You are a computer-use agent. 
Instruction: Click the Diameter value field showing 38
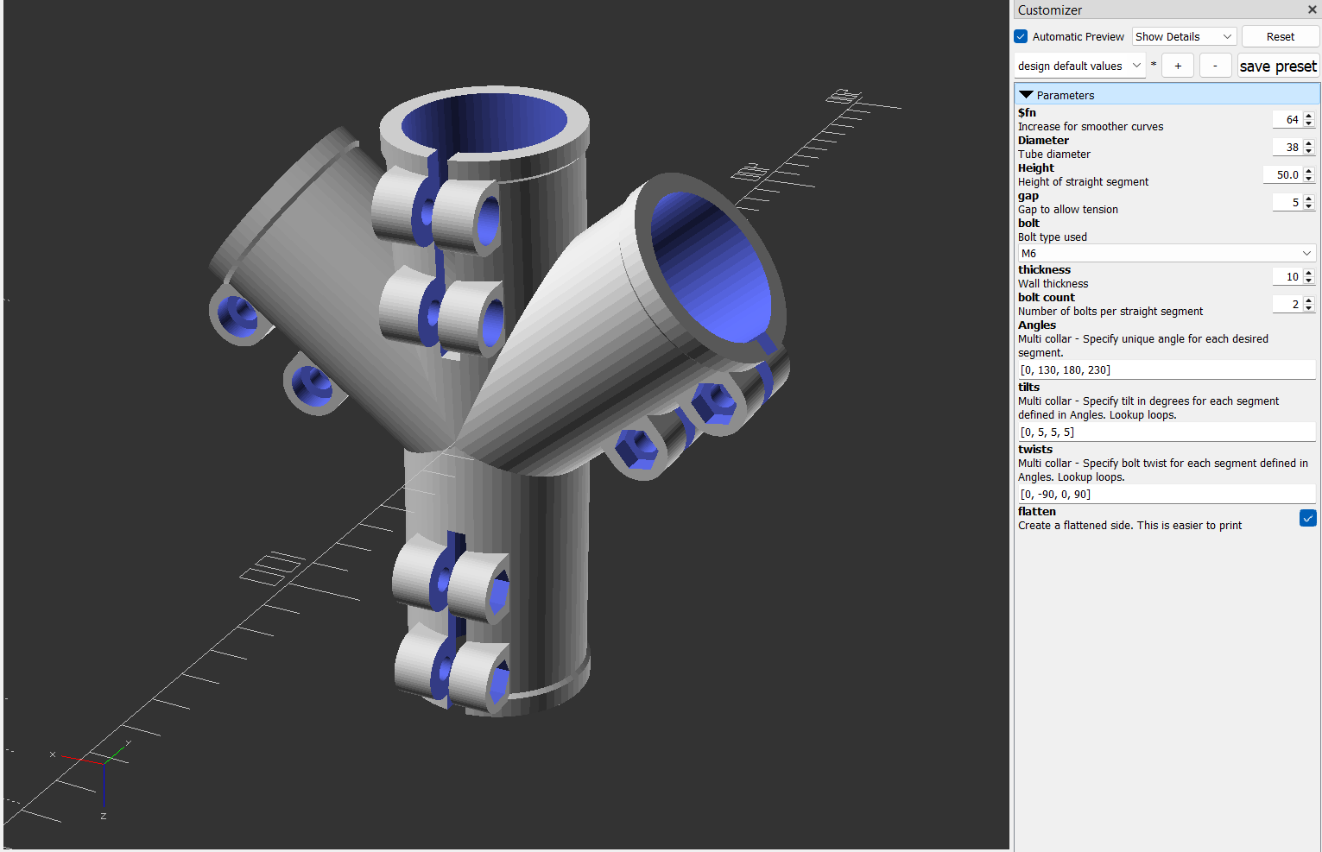coord(1287,147)
